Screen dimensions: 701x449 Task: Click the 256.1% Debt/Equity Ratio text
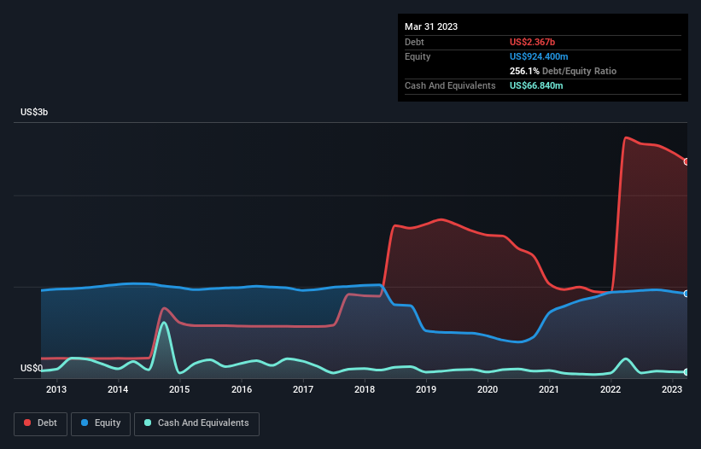[x=563, y=71]
